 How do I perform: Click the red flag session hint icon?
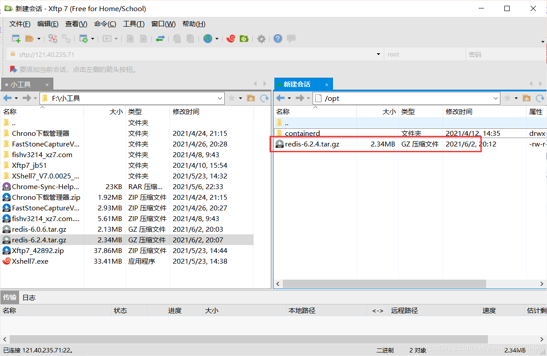(13, 69)
